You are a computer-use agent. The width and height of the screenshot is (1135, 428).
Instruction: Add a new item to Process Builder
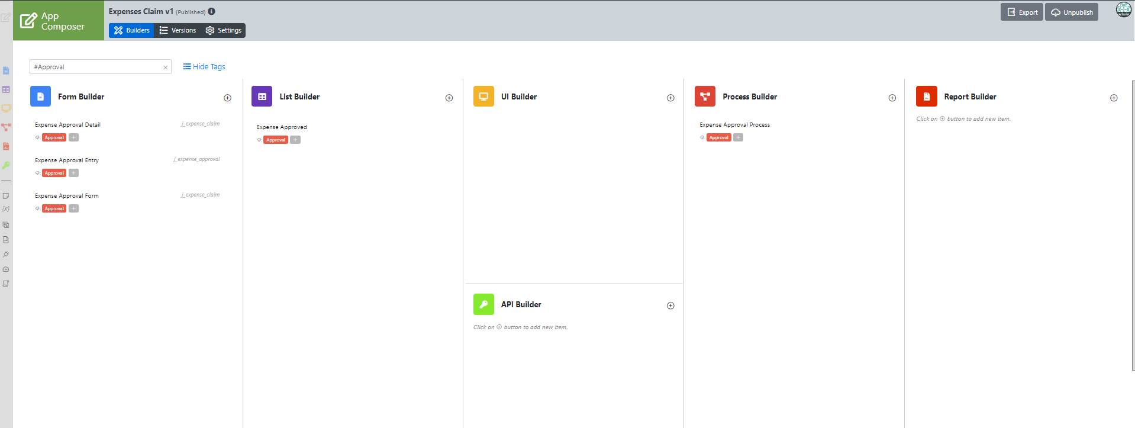(x=892, y=98)
